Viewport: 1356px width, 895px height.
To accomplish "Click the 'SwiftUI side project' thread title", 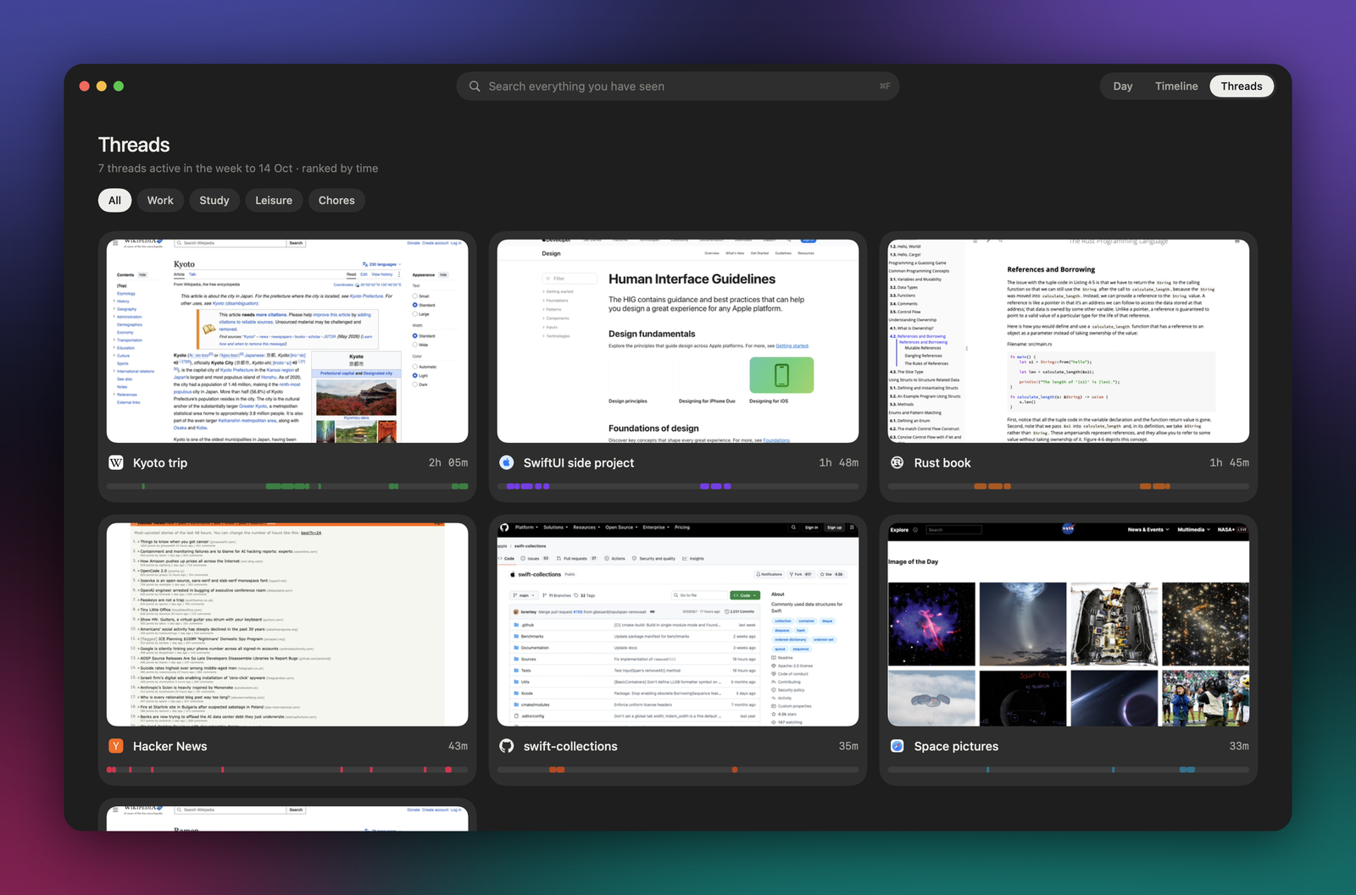I will [579, 463].
